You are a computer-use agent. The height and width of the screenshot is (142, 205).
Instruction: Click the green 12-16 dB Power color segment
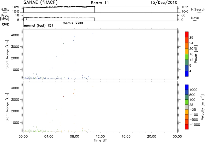click(187, 57)
